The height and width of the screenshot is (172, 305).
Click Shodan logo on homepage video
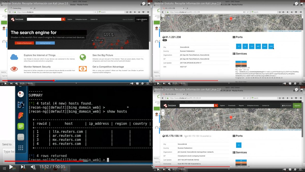coord(17,19)
